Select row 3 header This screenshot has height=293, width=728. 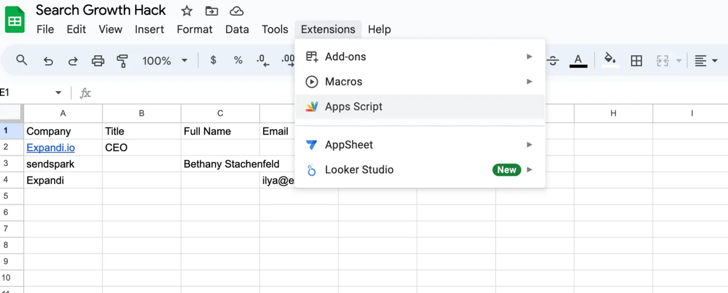(11, 164)
